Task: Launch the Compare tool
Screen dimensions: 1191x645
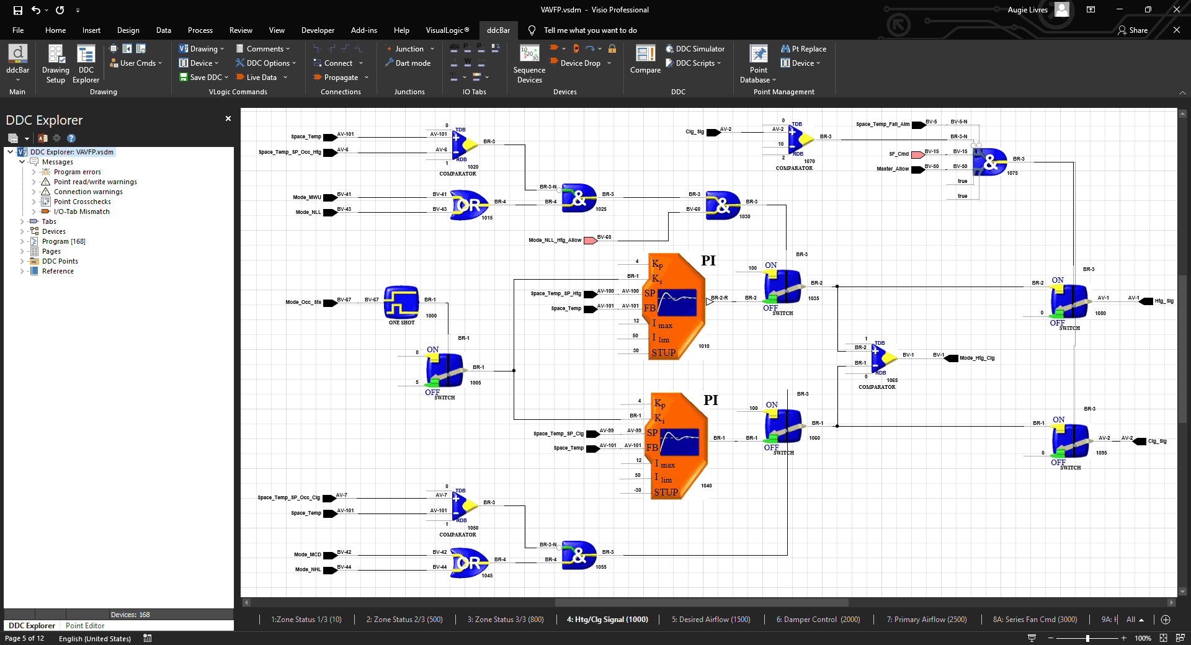Action: (x=645, y=60)
